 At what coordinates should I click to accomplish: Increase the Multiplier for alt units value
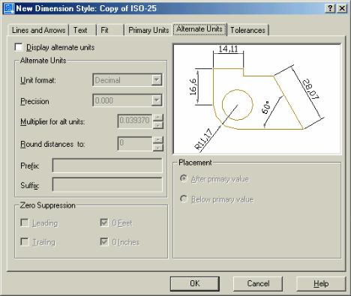tap(158, 118)
